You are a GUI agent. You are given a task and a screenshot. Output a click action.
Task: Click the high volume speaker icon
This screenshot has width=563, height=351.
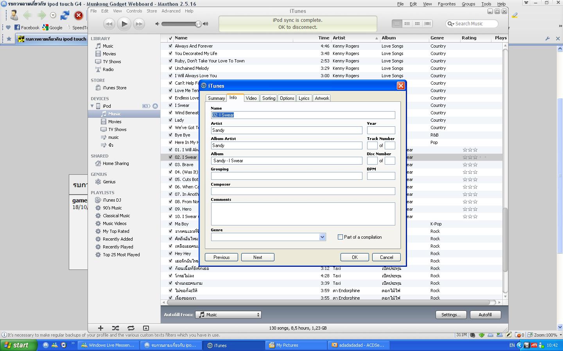[206, 24]
